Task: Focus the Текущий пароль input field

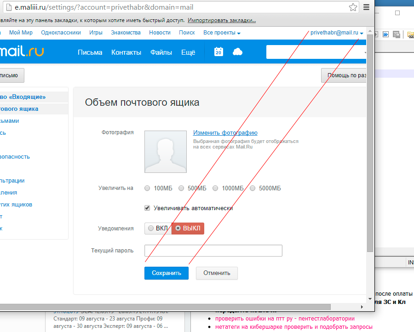Action: [x=213, y=251]
